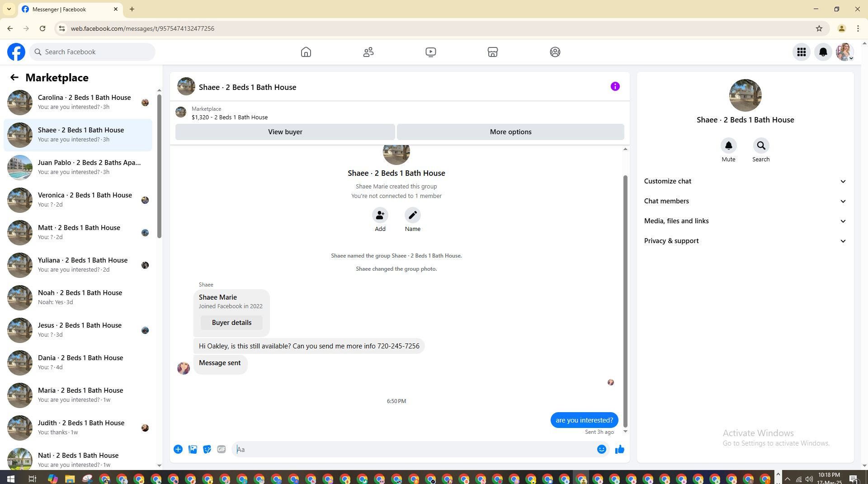Screen dimensions: 868x484
Task: Open the Friends icon in top navigation
Action: (368, 52)
